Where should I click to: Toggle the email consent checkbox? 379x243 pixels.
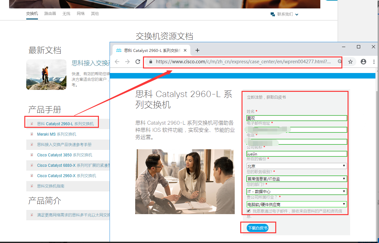[248, 211]
